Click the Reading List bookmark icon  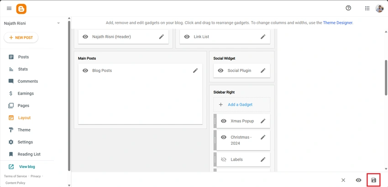(x=11, y=154)
